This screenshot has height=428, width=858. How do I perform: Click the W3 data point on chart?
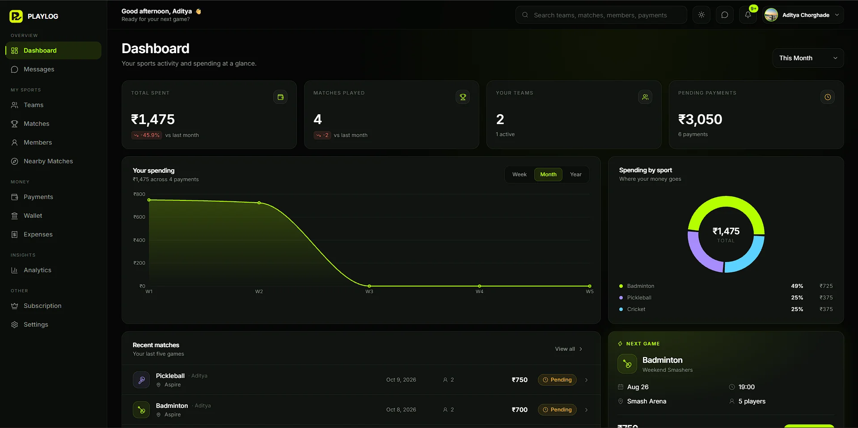(x=369, y=286)
